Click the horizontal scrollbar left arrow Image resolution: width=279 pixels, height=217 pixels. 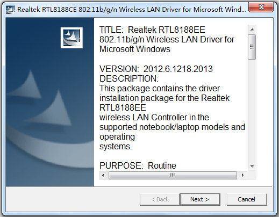(x=103, y=175)
